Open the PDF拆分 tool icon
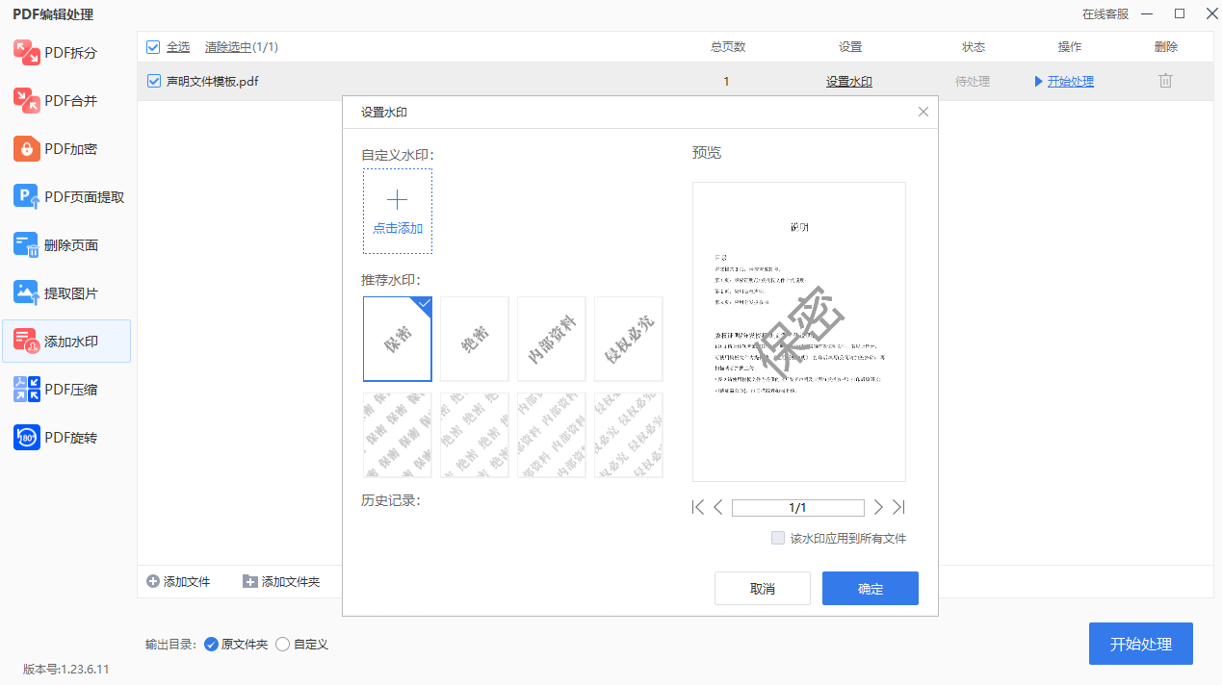This screenshot has width=1222, height=685. [x=27, y=53]
